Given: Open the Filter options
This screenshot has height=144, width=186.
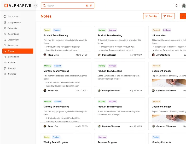Looking at the screenshot, I should [168, 16].
